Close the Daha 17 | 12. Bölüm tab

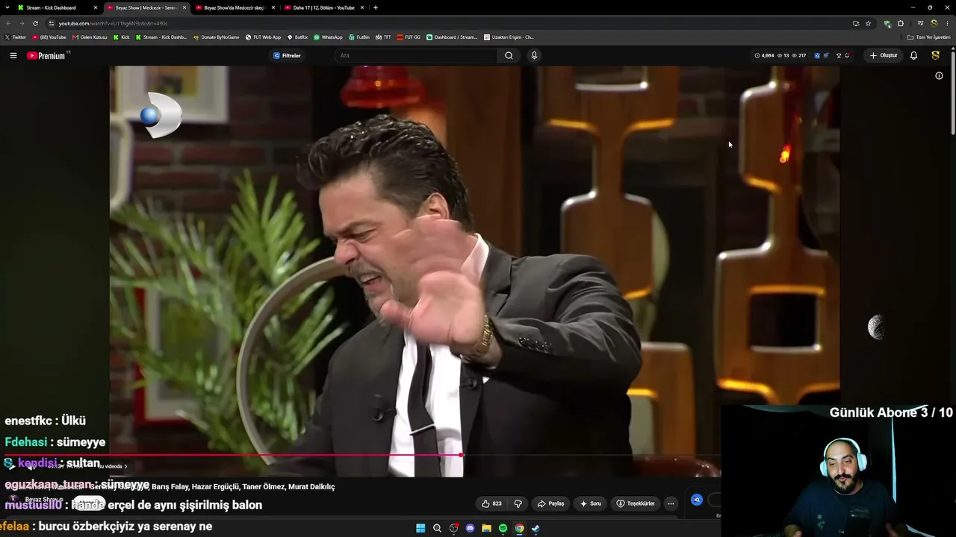click(x=361, y=7)
